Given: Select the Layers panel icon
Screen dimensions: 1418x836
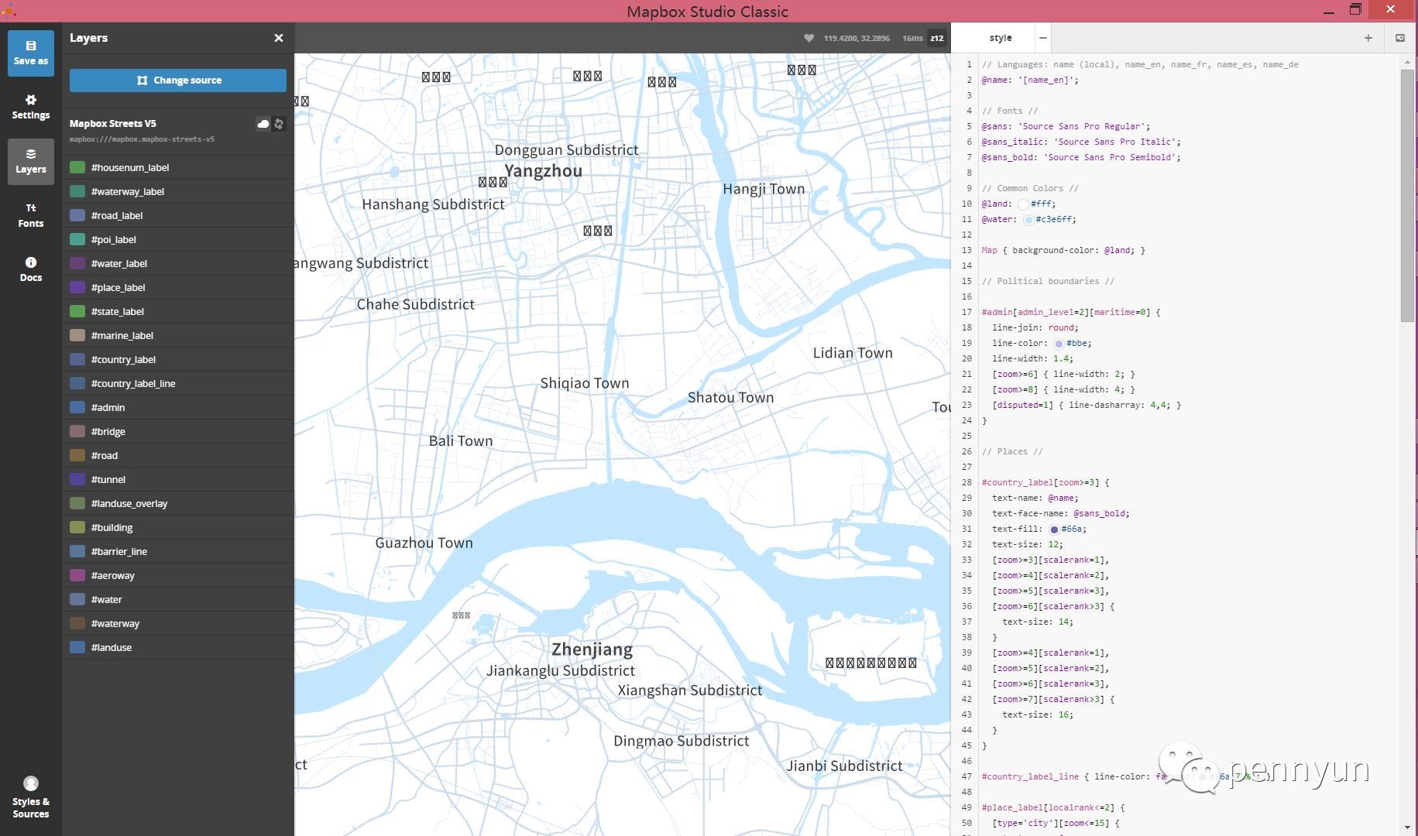Looking at the screenshot, I should (x=30, y=161).
